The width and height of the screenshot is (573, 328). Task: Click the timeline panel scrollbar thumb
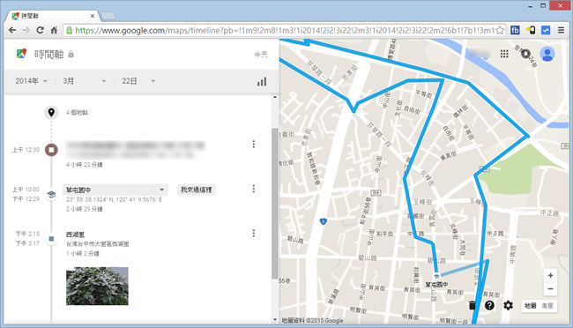point(274,204)
